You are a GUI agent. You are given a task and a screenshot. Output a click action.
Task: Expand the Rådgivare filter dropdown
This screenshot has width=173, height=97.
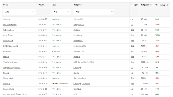tap(94, 12)
